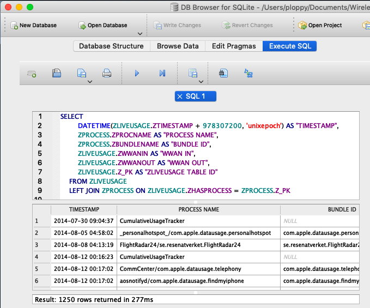Select CommCenter/com.apple.datausage.telephony cell
Screen dimensions: 370x308
coord(199,269)
